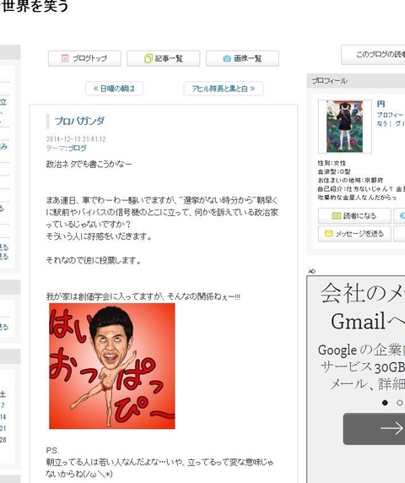This screenshot has width=405, height=483.
Task: Click the post timestamp 2014-12-13 21:41:12
Action: pos(76,139)
